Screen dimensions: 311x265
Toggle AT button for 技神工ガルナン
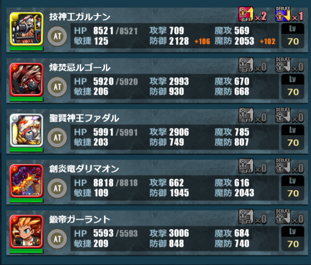coord(57,36)
